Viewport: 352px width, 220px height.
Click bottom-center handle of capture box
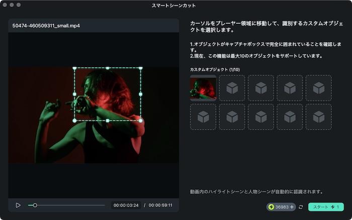coord(108,121)
